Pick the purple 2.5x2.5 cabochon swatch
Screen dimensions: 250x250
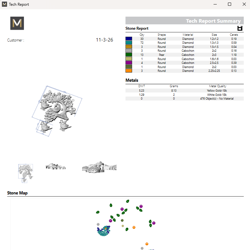coord(129,63)
